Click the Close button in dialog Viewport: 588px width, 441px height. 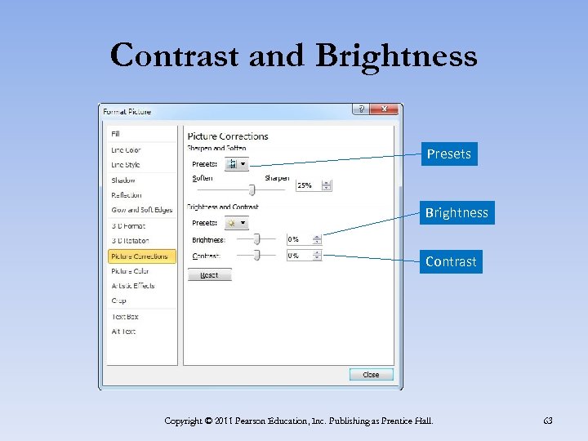tap(372, 375)
